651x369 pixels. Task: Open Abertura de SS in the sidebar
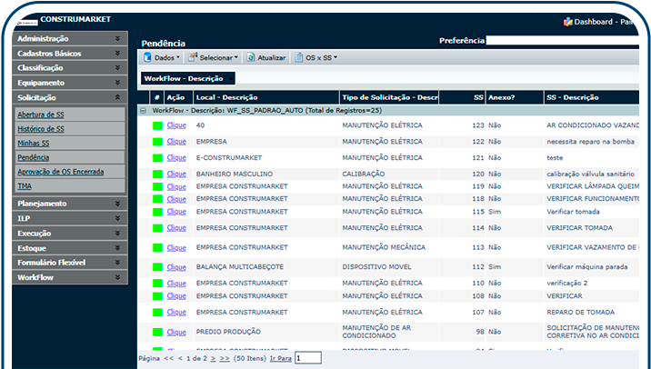[41, 115]
